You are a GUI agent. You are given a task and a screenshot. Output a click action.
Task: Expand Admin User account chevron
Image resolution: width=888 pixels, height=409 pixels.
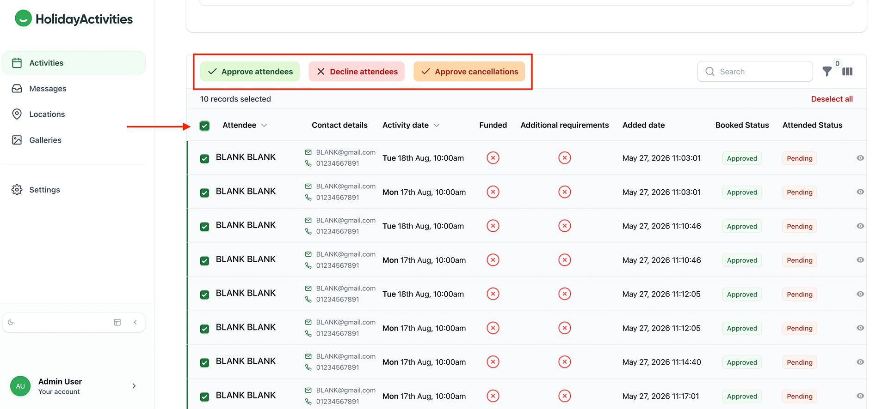(x=134, y=386)
